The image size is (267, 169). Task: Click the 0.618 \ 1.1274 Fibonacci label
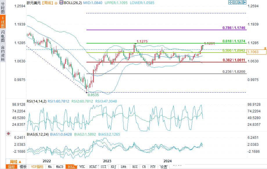(234, 41)
